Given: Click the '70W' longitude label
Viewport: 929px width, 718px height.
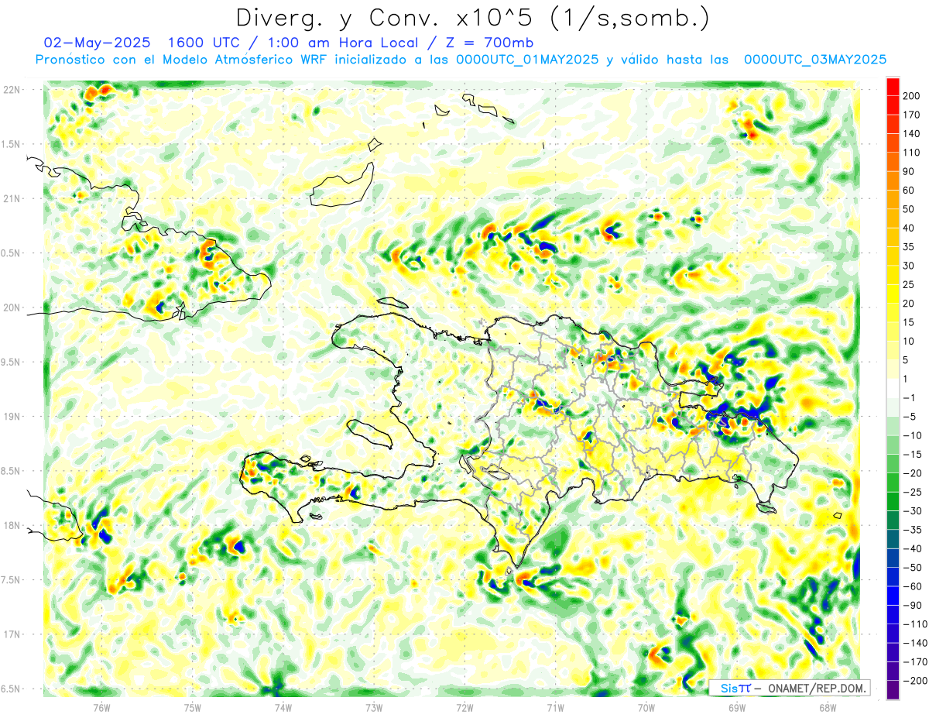Looking at the screenshot, I should (646, 707).
